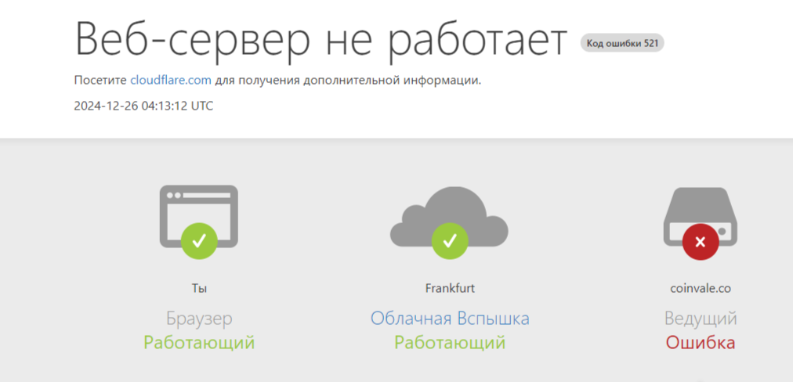Click the Облачная Вспышка link

tap(450, 319)
